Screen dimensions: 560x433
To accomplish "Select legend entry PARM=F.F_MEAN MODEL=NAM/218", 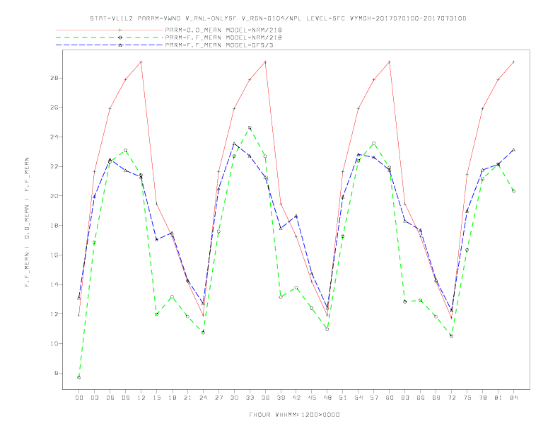I will point(223,37).
